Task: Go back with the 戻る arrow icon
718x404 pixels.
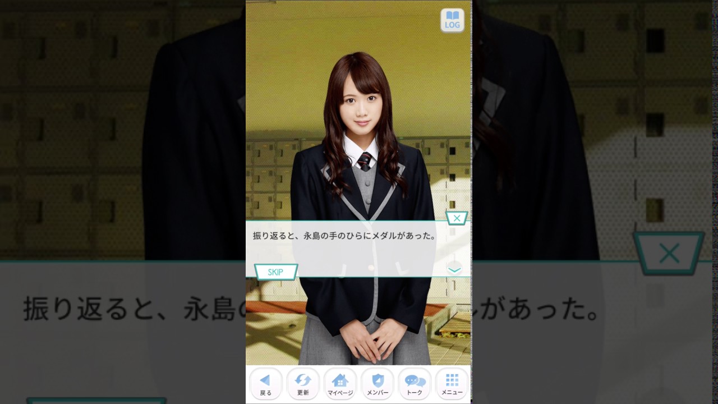Action: 266,384
